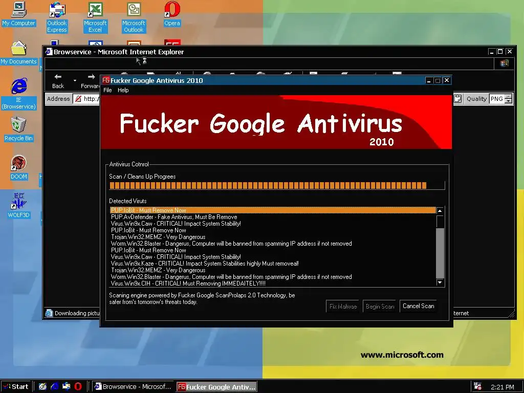Close the Browservice IE window
The height and width of the screenshot is (393, 524).
coord(509,52)
